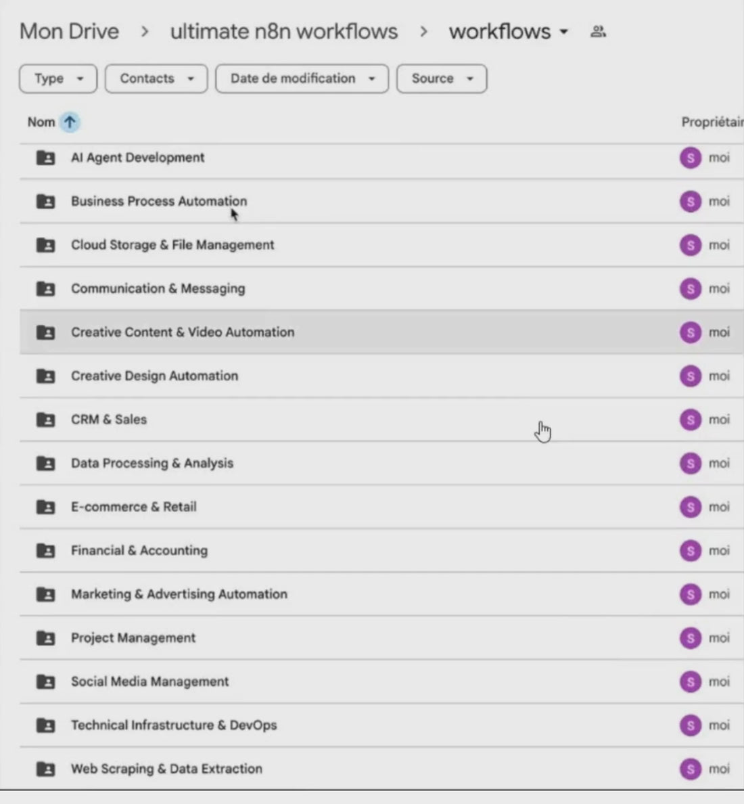Expand the Contacts filter dropdown
Viewport: 744px width, 804px height.
(x=156, y=79)
